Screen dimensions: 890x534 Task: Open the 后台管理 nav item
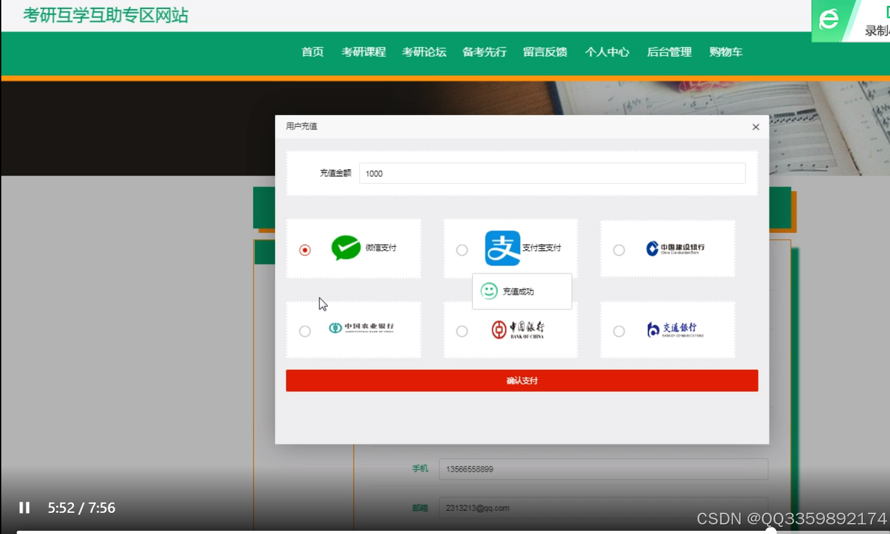coord(669,52)
